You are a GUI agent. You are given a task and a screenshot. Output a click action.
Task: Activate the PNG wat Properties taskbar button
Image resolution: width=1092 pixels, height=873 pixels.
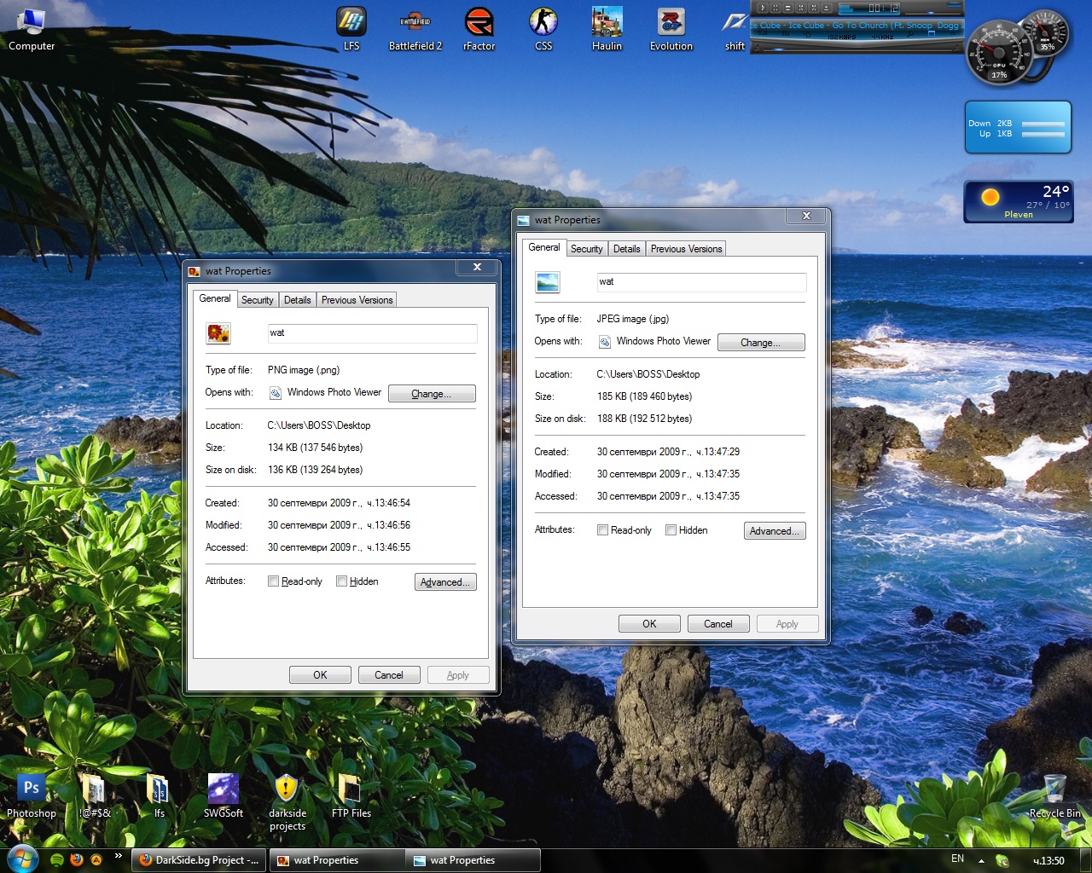(x=337, y=860)
